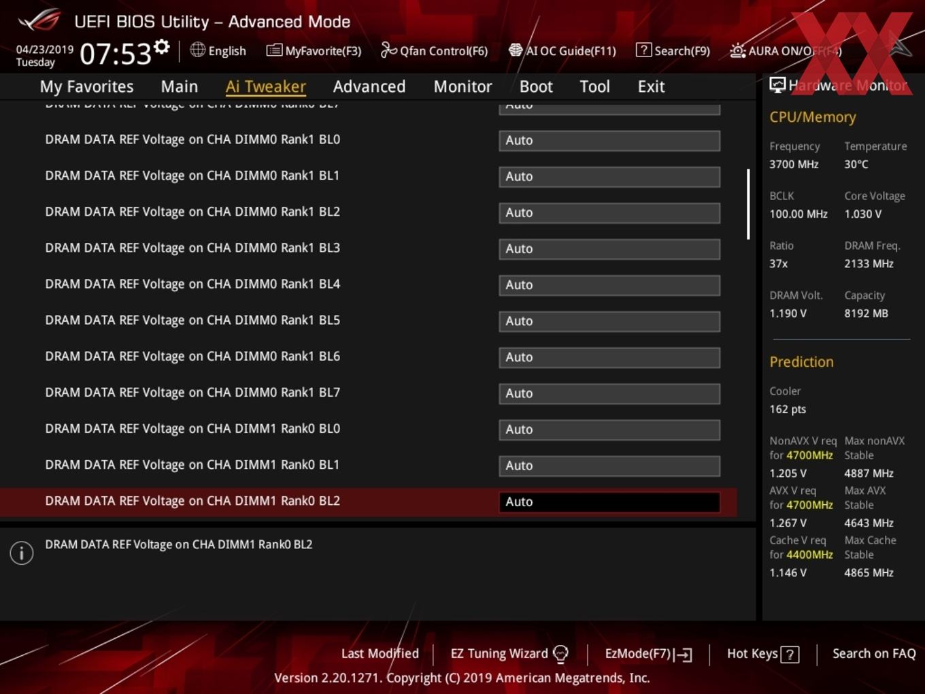Switch to Main tab
The image size is (925, 694).
point(180,86)
